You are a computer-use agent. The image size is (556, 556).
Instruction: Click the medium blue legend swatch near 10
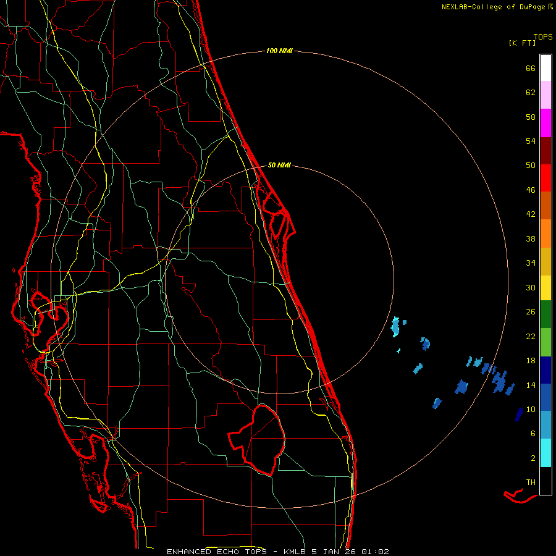[545, 397]
